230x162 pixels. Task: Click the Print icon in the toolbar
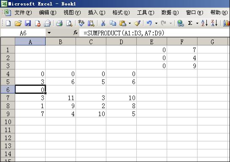(x=59, y=23)
